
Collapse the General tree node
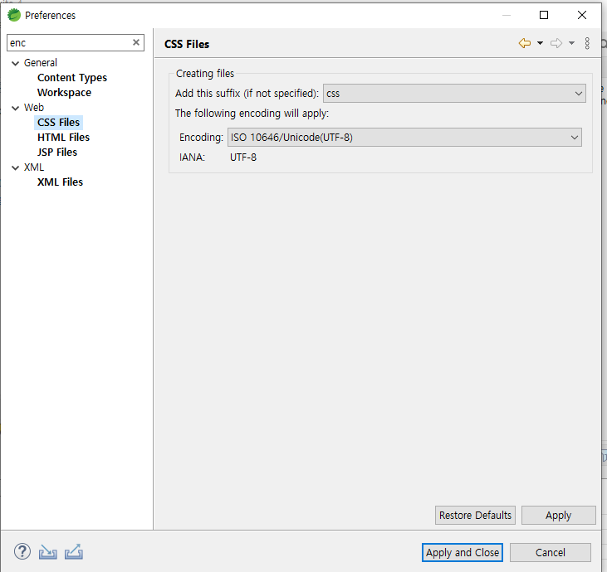click(16, 63)
